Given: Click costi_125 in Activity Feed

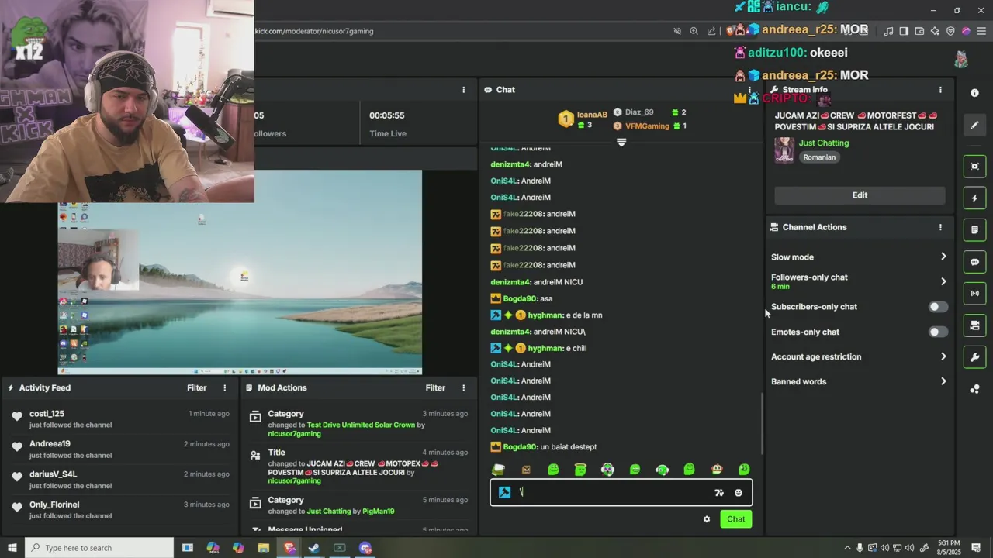Looking at the screenshot, I should point(47,414).
